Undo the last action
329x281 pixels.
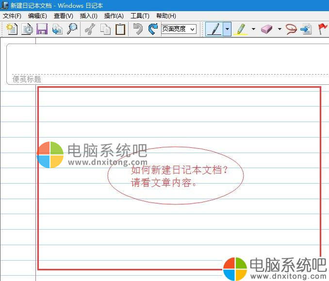(138, 29)
